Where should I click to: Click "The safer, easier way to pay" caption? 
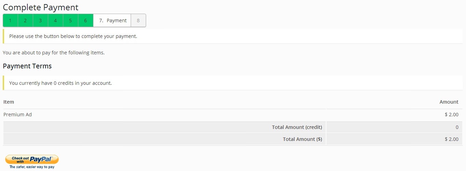(32, 167)
